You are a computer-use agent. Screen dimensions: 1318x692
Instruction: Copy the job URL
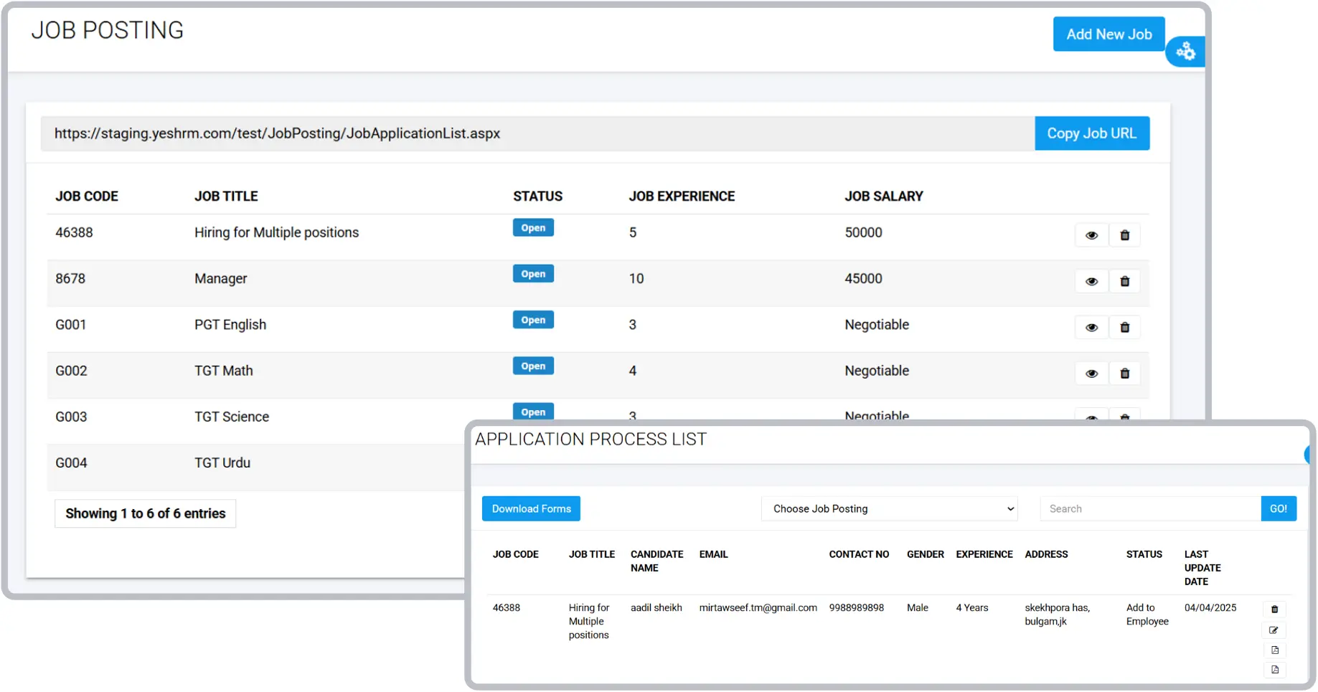click(1091, 133)
